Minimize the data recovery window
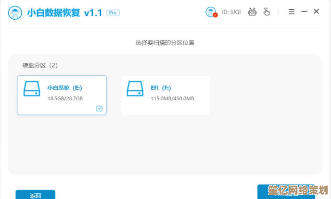331x199 pixels. point(304,12)
